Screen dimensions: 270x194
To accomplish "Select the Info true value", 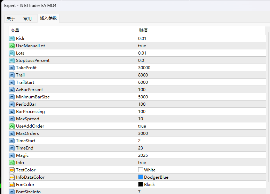I will [142, 163].
